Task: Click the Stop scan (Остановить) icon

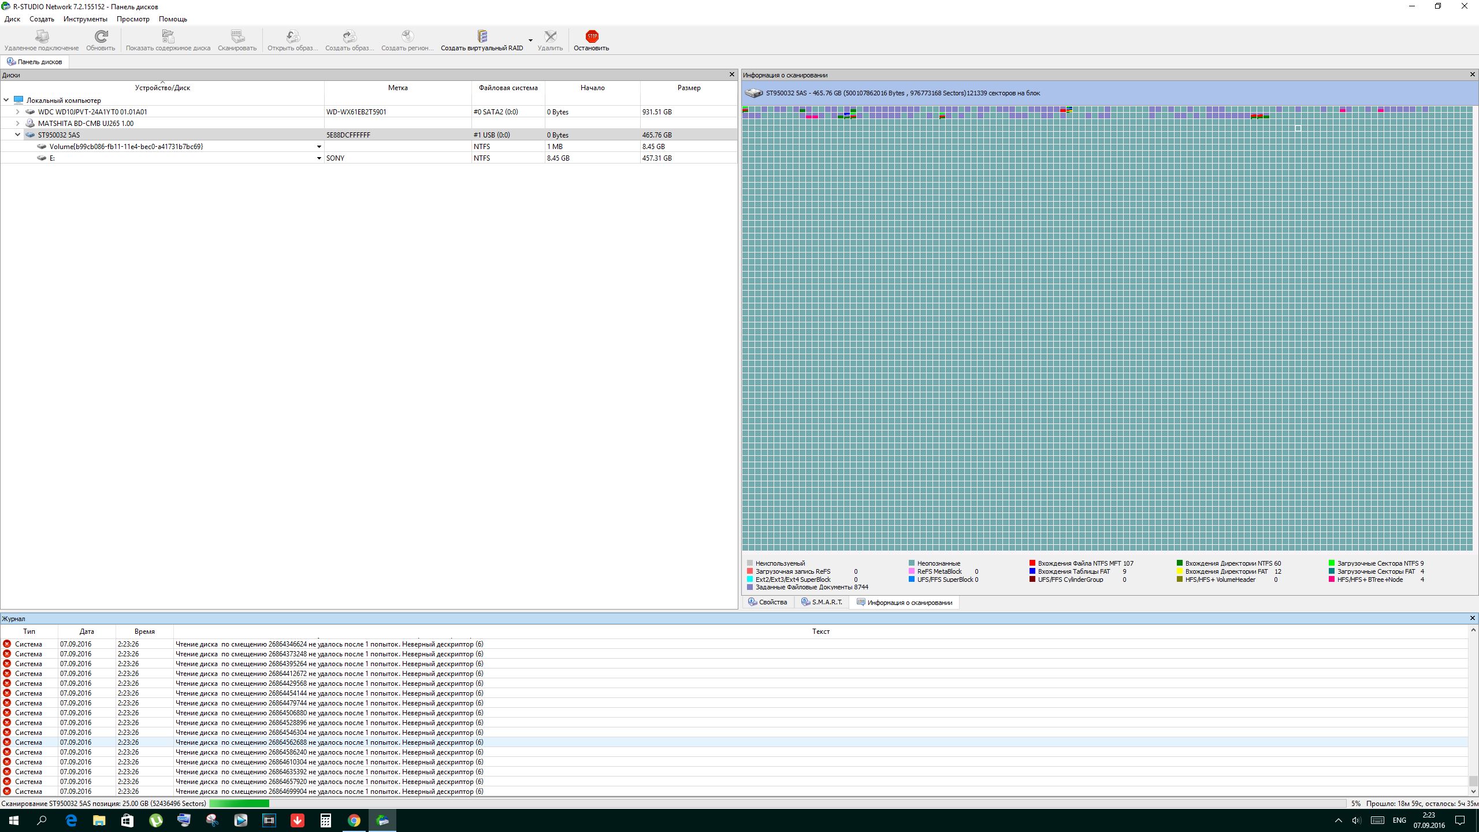Action: pos(591,38)
